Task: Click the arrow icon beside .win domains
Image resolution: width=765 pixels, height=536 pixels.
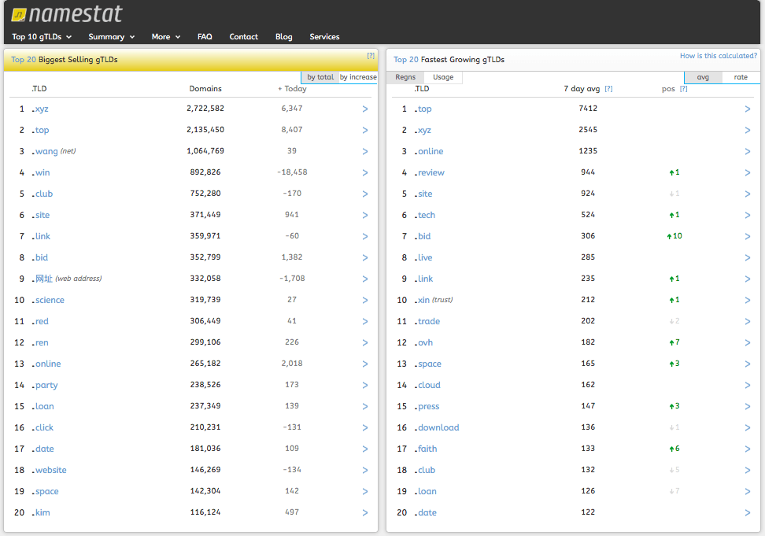Action: click(365, 172)
